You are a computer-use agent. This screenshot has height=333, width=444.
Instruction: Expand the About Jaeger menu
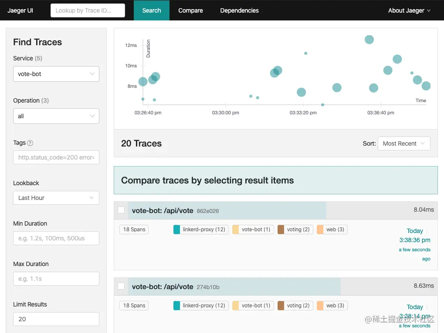(409, 10)
